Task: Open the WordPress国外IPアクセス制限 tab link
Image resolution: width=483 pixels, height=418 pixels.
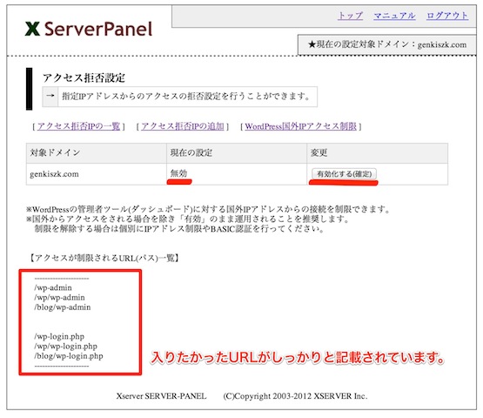Action: pos(300,126)
